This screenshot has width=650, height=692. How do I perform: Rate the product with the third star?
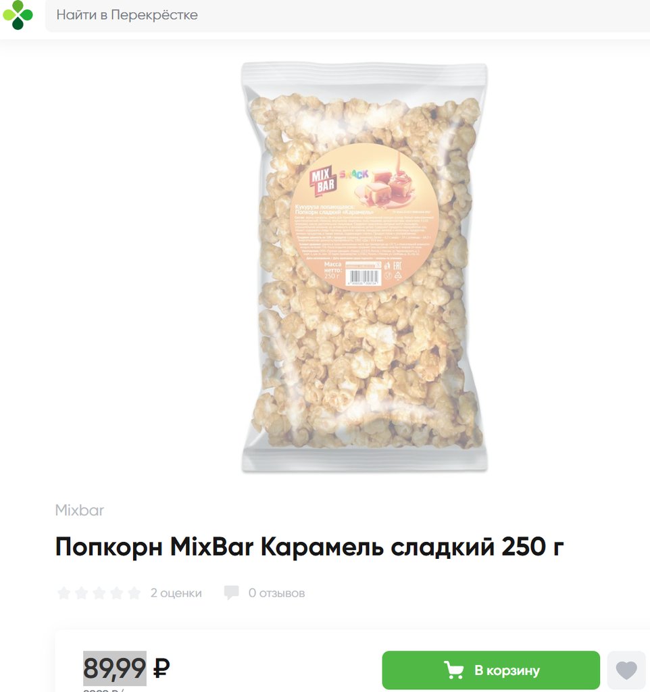pos(99,593)
